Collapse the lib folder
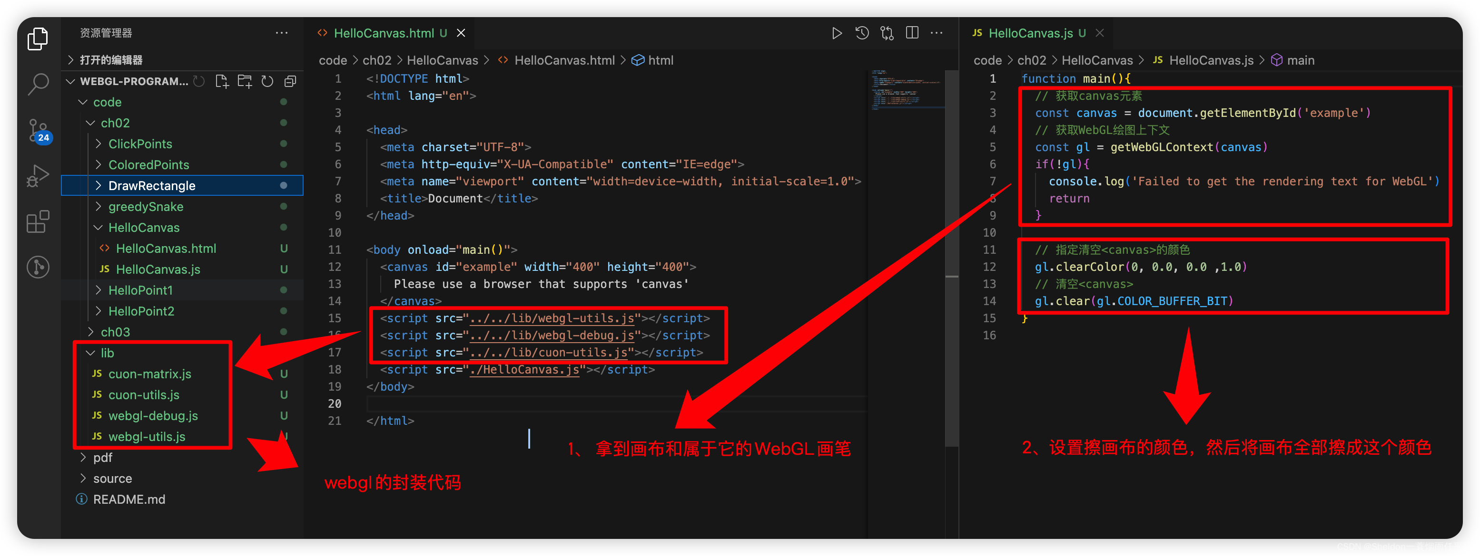 (x=107, y=353)
